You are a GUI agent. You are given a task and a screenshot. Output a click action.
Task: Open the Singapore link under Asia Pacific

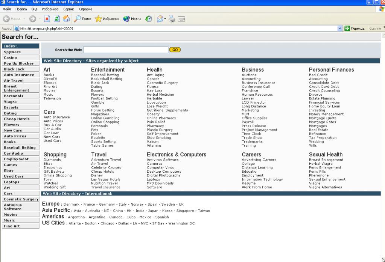coord(185,211)
